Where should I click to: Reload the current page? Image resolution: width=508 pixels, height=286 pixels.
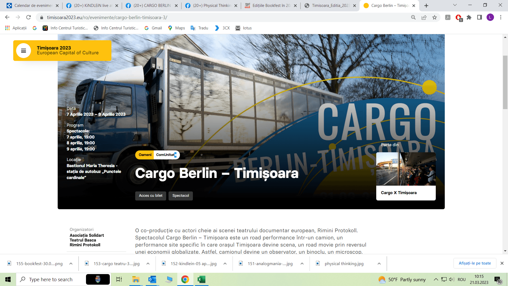click(29, 17)
